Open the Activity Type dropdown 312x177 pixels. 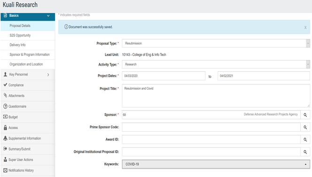click(x=216, y=64)
